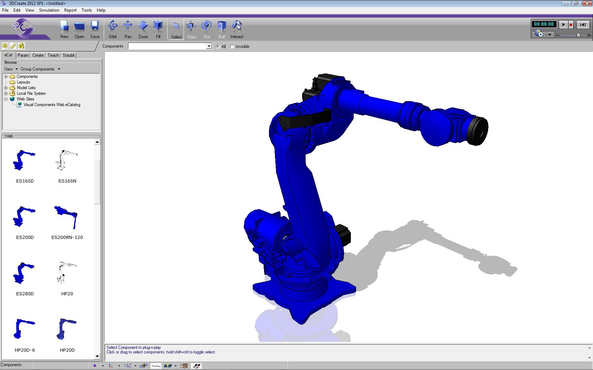Open the File menu
The width and height of the screenshot is (593, 370).
point(5,10)
